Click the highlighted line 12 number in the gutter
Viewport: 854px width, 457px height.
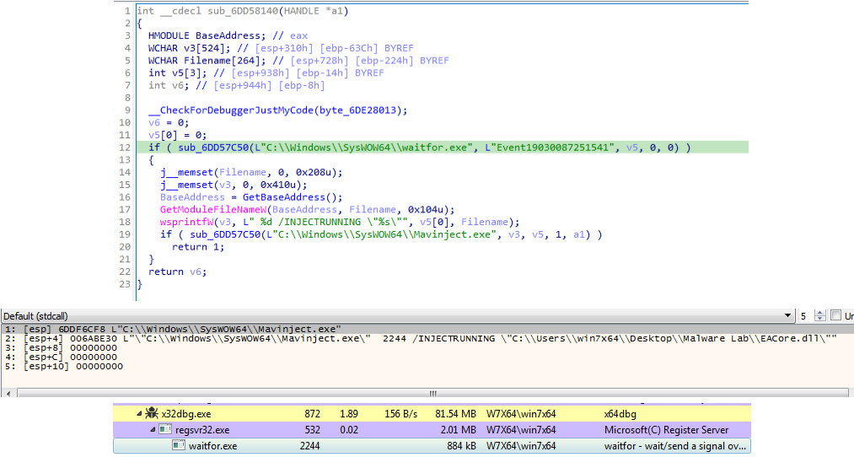pyautogui.click(x=126, y=148)
